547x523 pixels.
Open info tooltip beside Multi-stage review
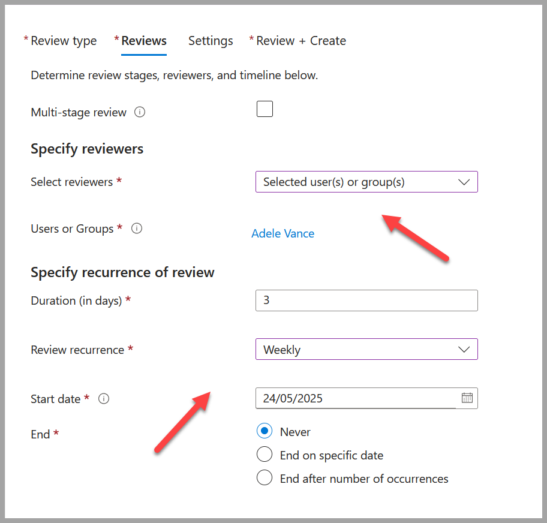click(x=140, y=112)
